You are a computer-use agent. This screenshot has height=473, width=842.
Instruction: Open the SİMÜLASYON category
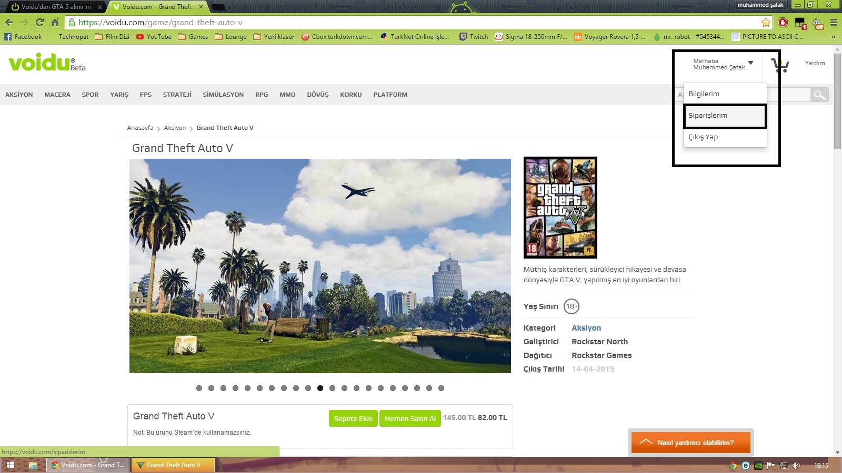click(223, 95)
